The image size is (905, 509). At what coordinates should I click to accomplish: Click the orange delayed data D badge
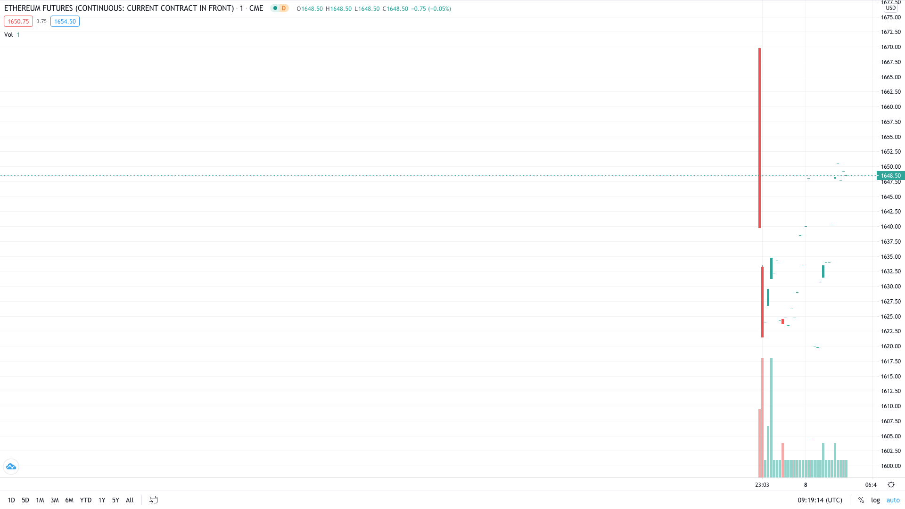tap(284, 8)
